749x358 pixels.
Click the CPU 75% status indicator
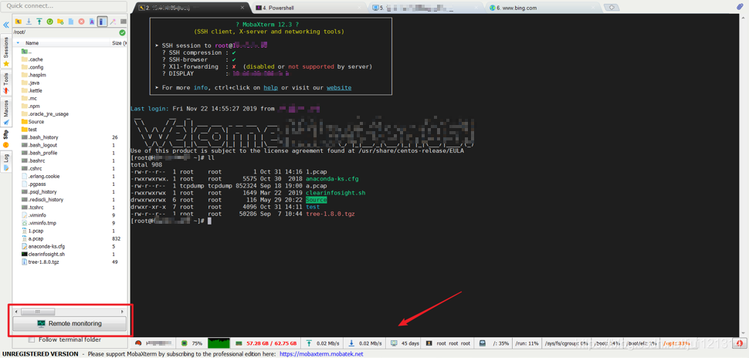point(191,343)
